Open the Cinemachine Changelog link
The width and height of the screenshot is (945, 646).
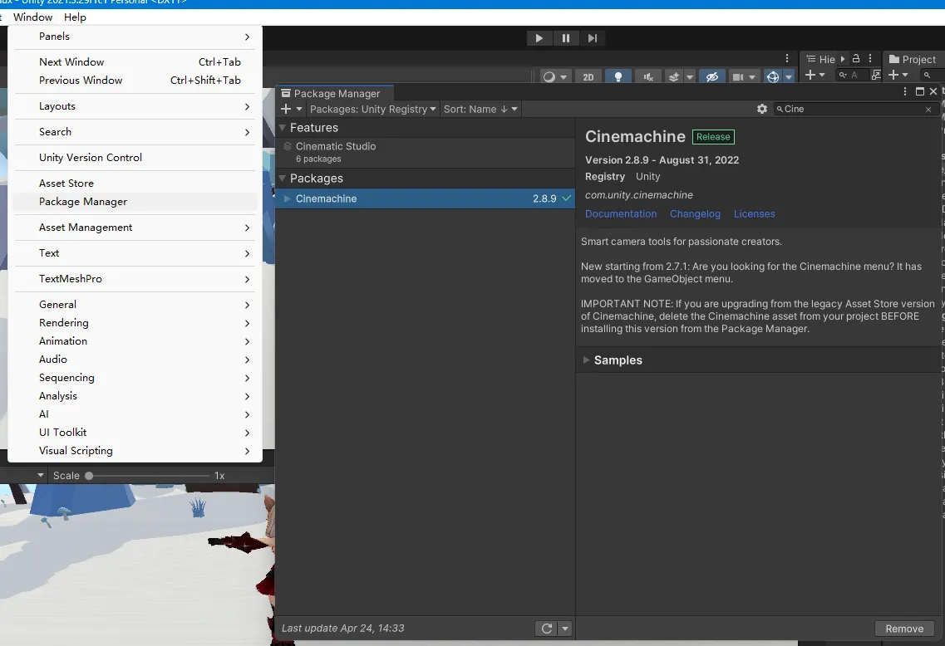point(695,213)
